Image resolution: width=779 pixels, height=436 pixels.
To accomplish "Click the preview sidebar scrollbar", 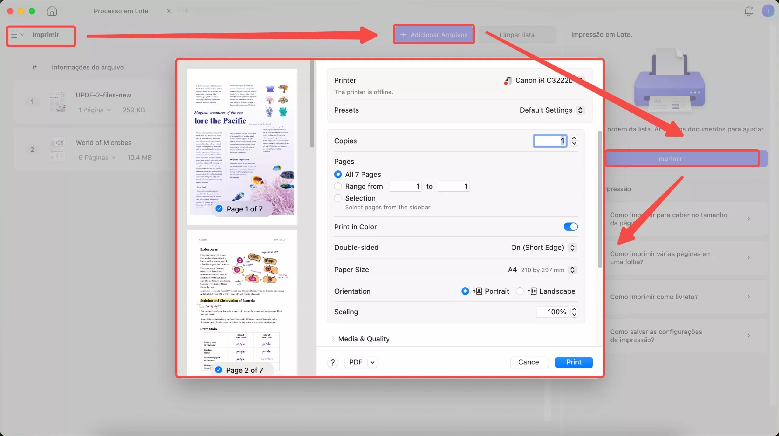I will coord(312,103).
